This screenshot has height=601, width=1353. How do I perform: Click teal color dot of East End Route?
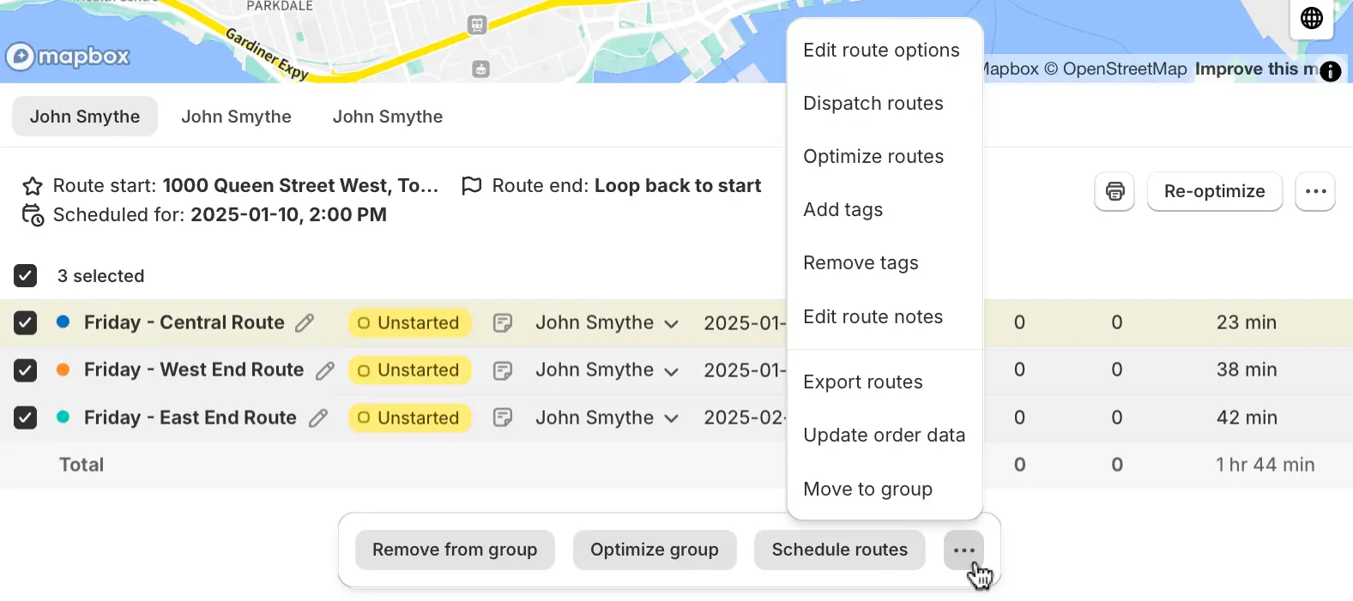coord(63,417)
